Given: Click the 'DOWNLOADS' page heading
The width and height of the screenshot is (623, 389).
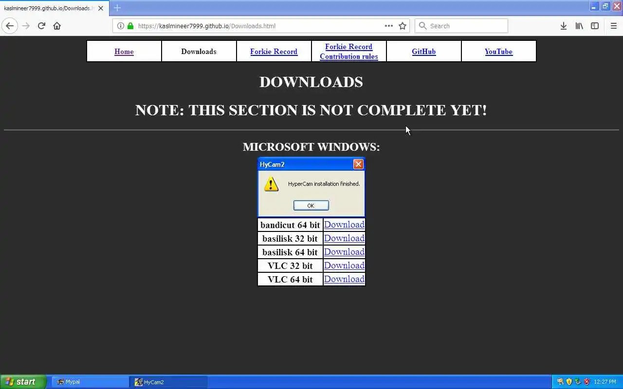Looking at the screenshot, I should [x=311, y=82].
